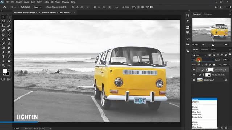Open the Navigator panel menu

[230, 14]
